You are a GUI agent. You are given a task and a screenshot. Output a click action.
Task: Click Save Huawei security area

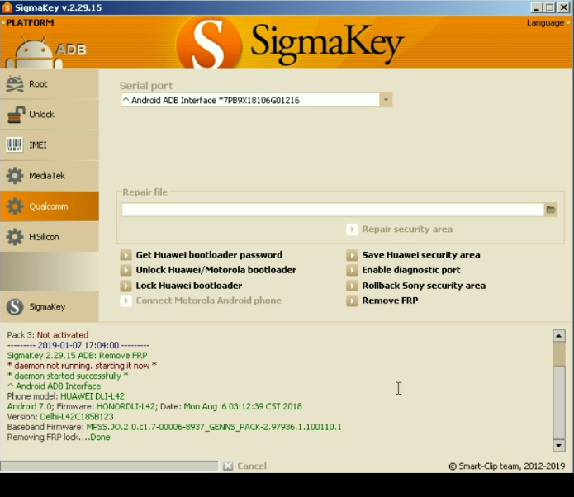click(x=413, y=255)
